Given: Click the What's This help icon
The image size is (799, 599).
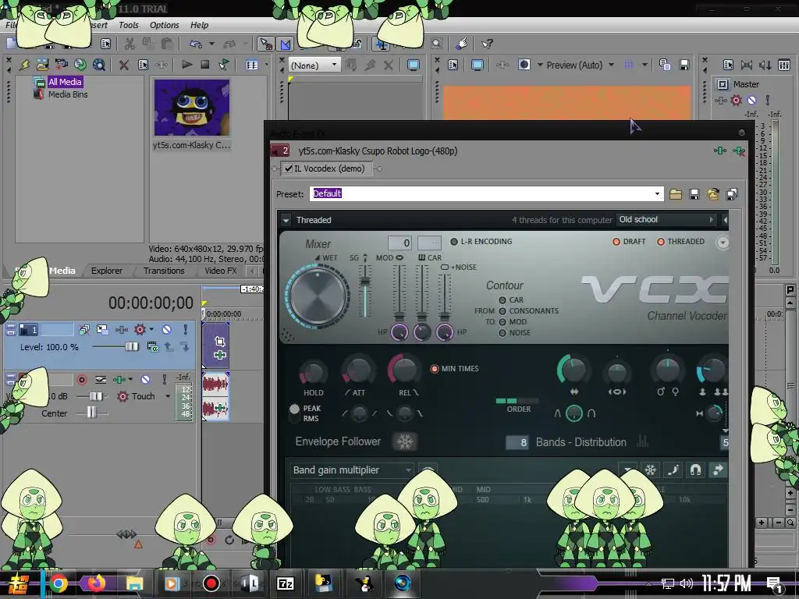Looking at the screenshot, I should (487, 44).
